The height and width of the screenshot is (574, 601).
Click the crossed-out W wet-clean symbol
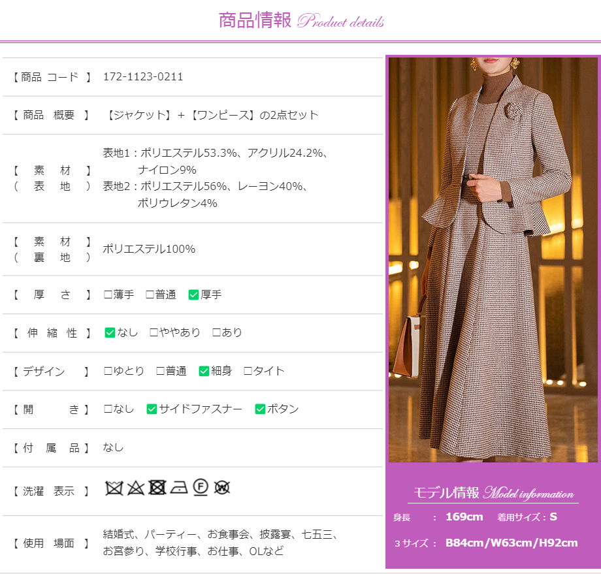(222, 488)
